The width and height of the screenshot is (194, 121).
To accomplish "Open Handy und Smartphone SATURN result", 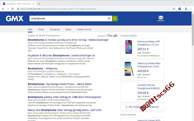I will 65,110.
